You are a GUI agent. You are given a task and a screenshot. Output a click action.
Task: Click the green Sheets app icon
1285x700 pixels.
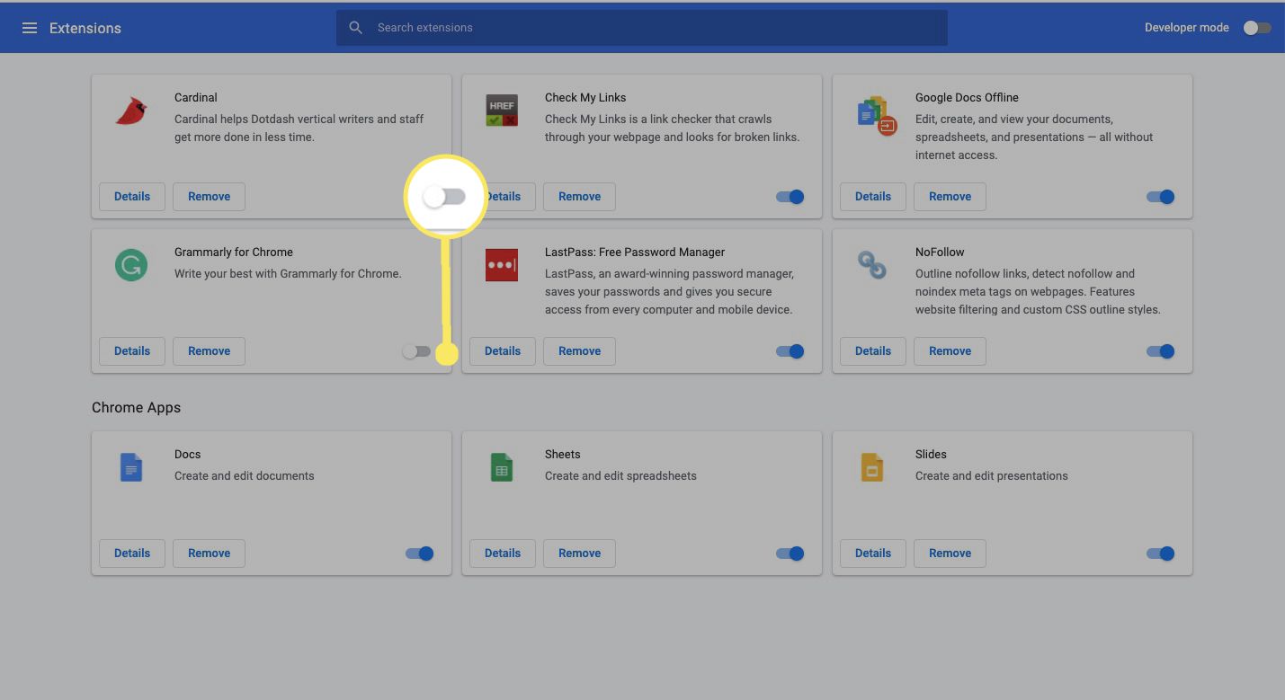coord(502,467)
